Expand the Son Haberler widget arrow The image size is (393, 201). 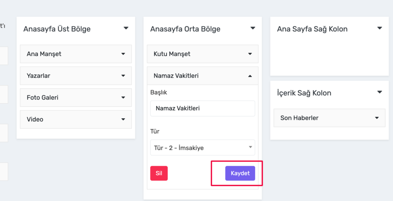(x=377, y=118)
